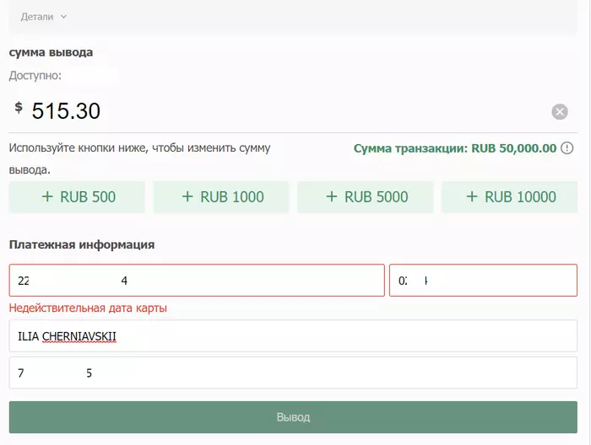
Task: Select the error text Недействительная дата карты
Action: click(x=88, y=308)
